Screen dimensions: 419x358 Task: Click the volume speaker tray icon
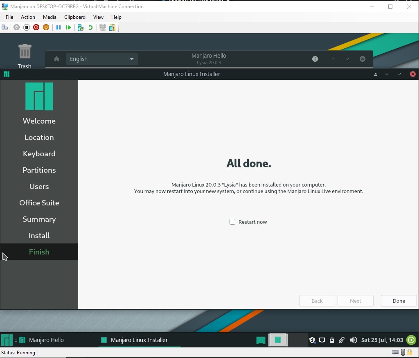[x=354, y=340]
